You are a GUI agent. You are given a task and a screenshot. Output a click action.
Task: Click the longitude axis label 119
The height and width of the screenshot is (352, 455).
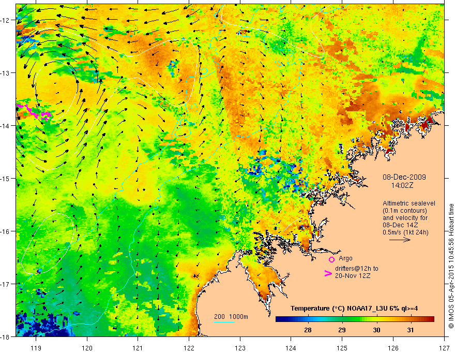(x=36, y=348)
